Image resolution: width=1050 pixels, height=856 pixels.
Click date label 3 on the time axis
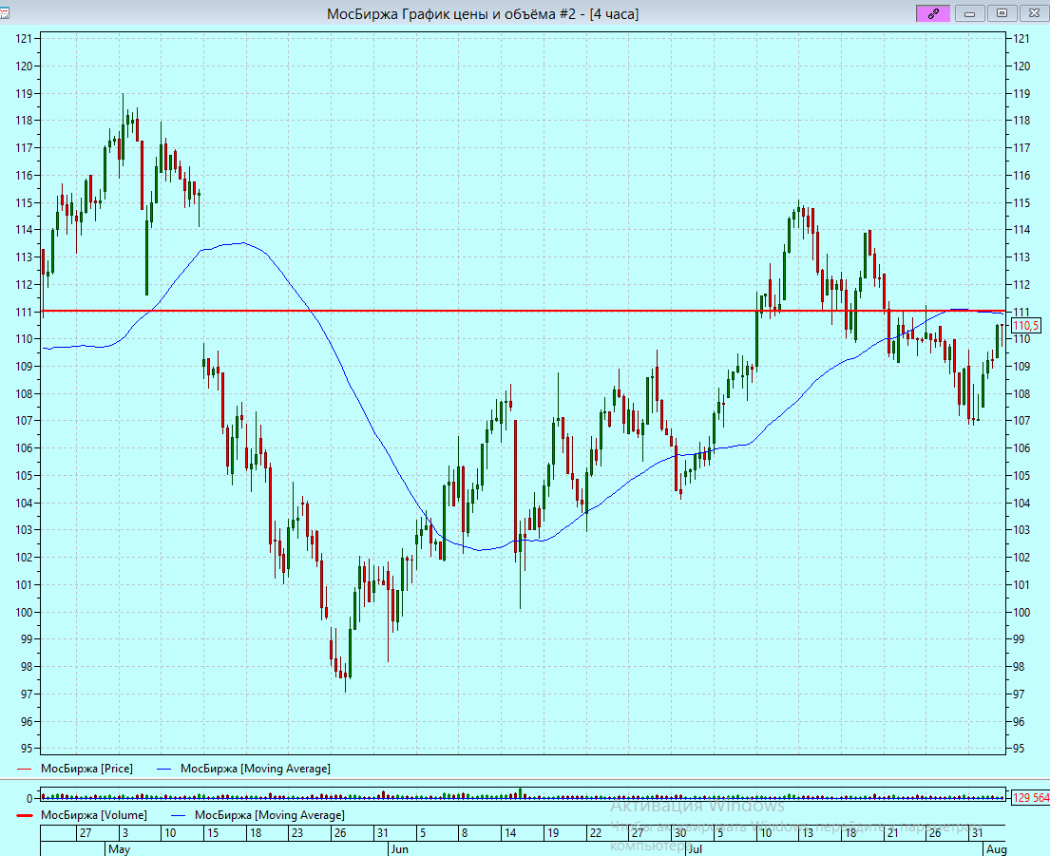[125, 833]
